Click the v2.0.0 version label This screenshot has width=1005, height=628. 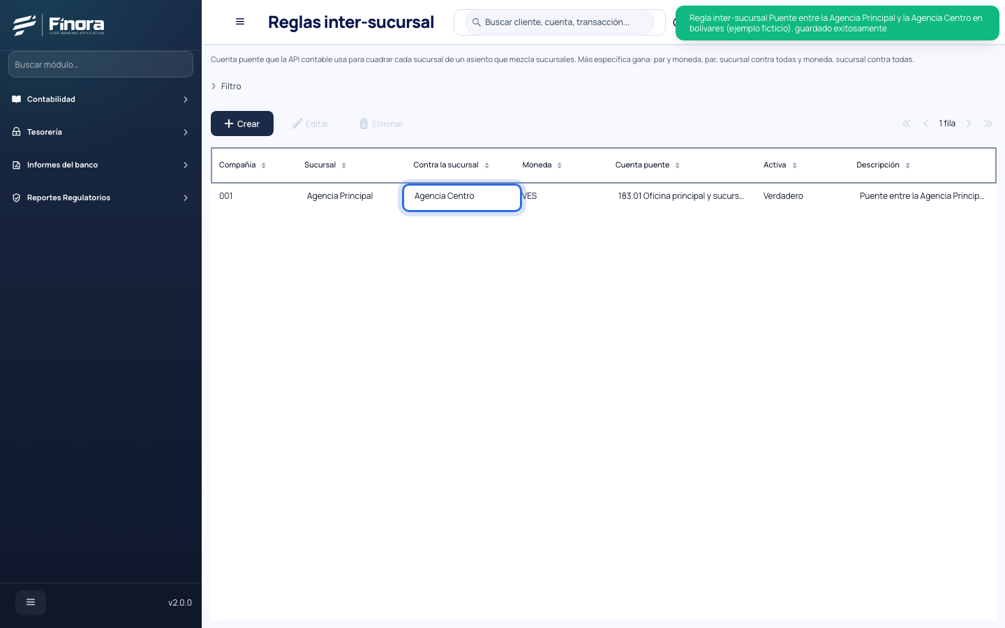point(180,603)
